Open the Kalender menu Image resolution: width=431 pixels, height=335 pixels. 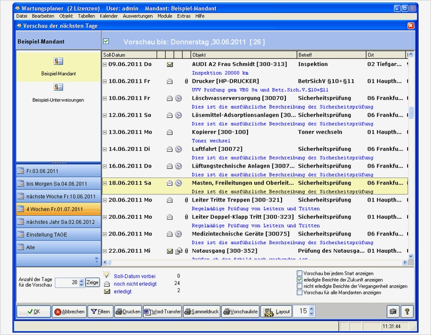click(109, 16)
